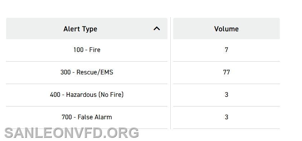This screenshot has height=141, width=302.
Task: Open the SANLEONVFD.ORG watermark link
Action: (72, 133)
